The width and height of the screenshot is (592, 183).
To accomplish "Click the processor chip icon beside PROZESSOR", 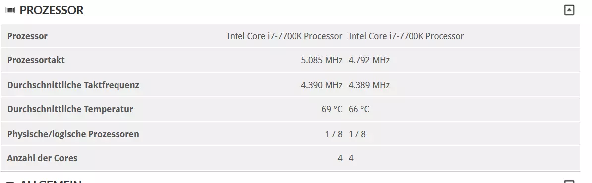I will [10, 10].
